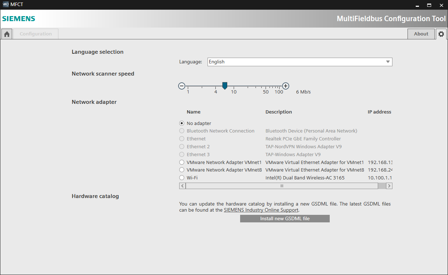Open the About tab
This screenshot has height=275, width=448.
[x=421, y=34]
